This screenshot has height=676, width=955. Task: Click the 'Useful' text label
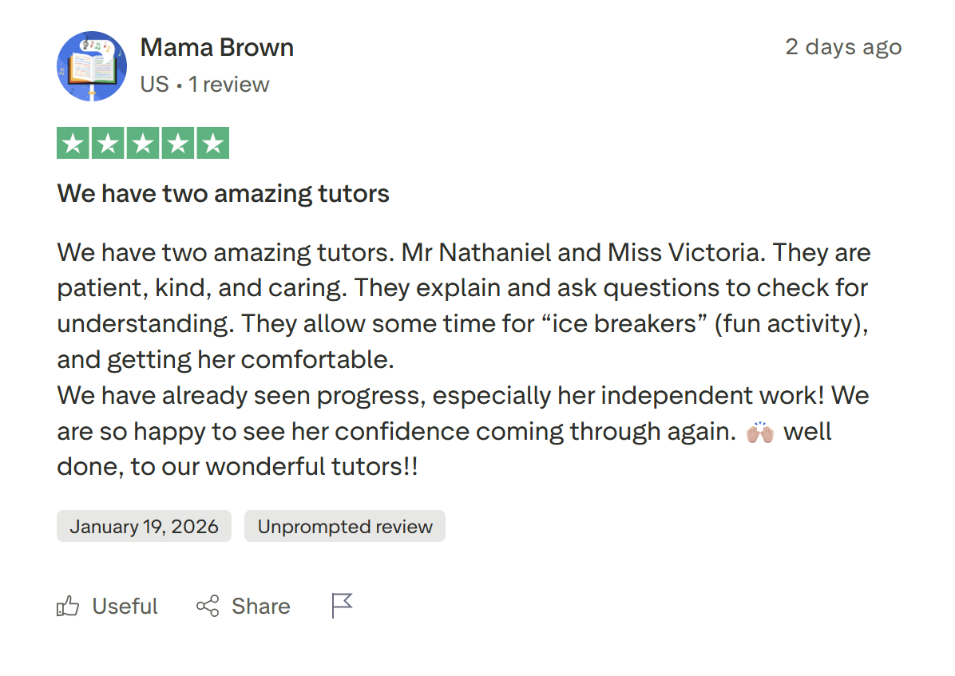click(125, 607)
